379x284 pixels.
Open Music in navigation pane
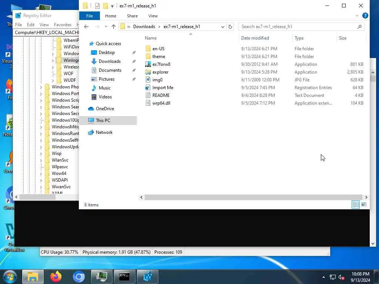(x=104, y=88)
